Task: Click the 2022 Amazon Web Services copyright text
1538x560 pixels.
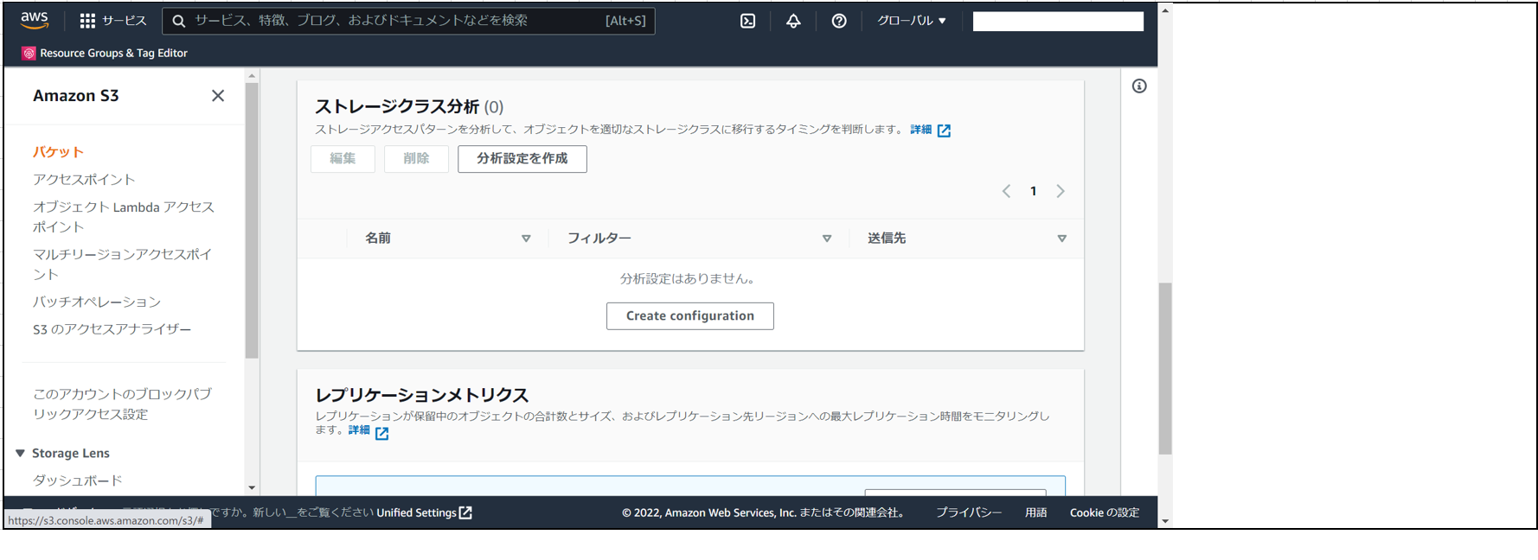Action: tap(766, 512)
